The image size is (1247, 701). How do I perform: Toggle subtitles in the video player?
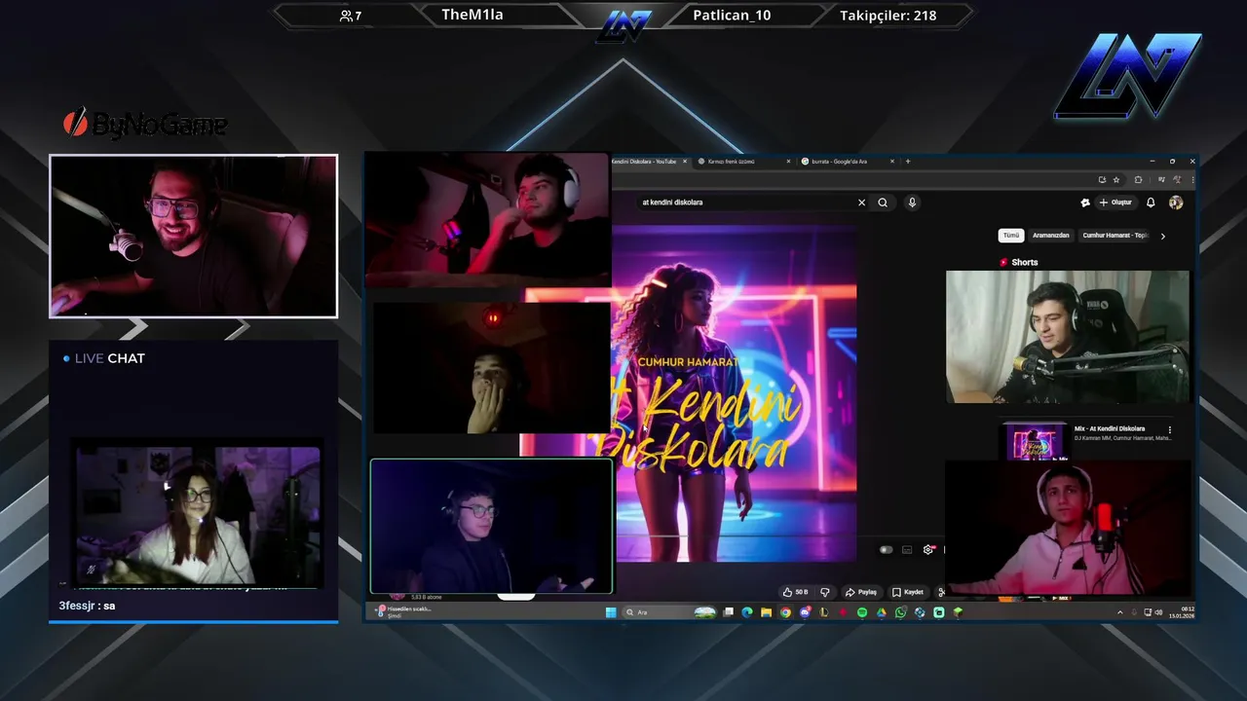pos(907,550)
